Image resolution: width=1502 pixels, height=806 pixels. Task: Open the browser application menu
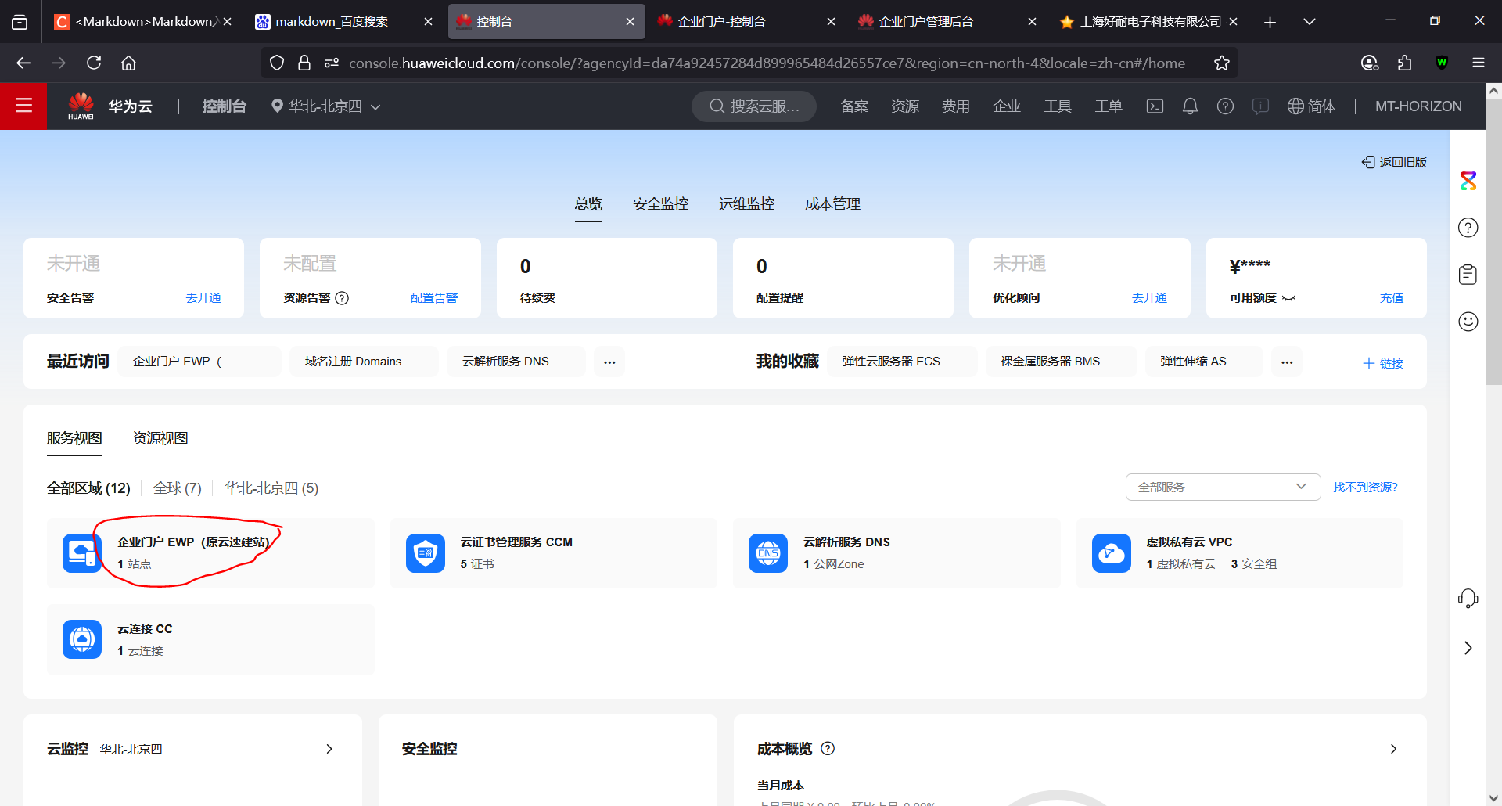pyautogui.click(x=1478, y=63)
